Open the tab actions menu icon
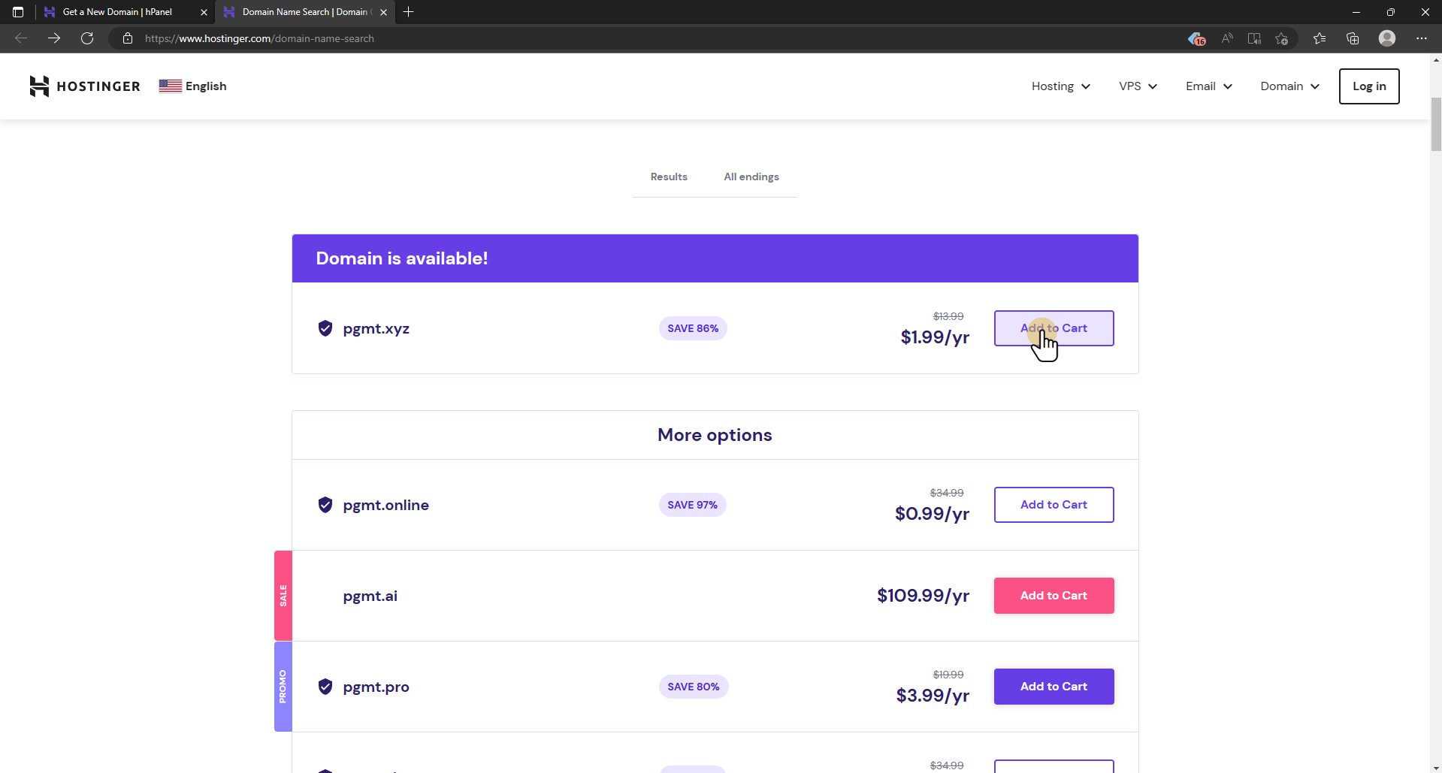 (x=18, y=12)
